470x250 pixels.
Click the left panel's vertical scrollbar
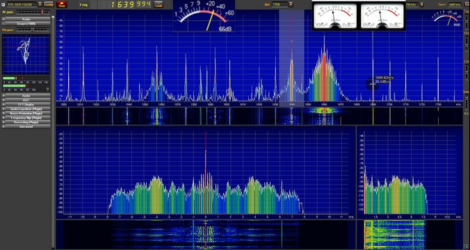(x=54, y=132)
